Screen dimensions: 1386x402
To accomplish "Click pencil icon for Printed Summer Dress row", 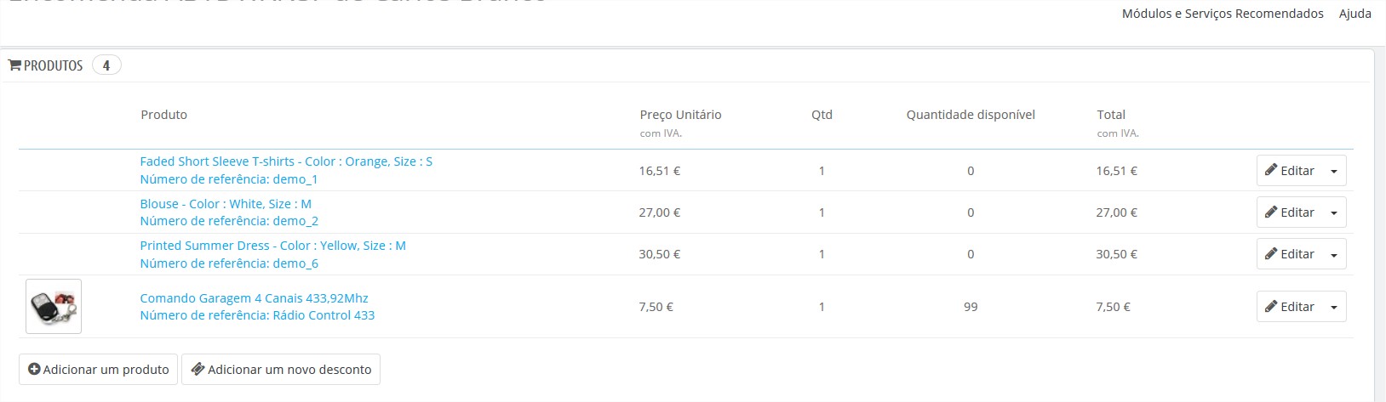I will (x=1271, y=253).
